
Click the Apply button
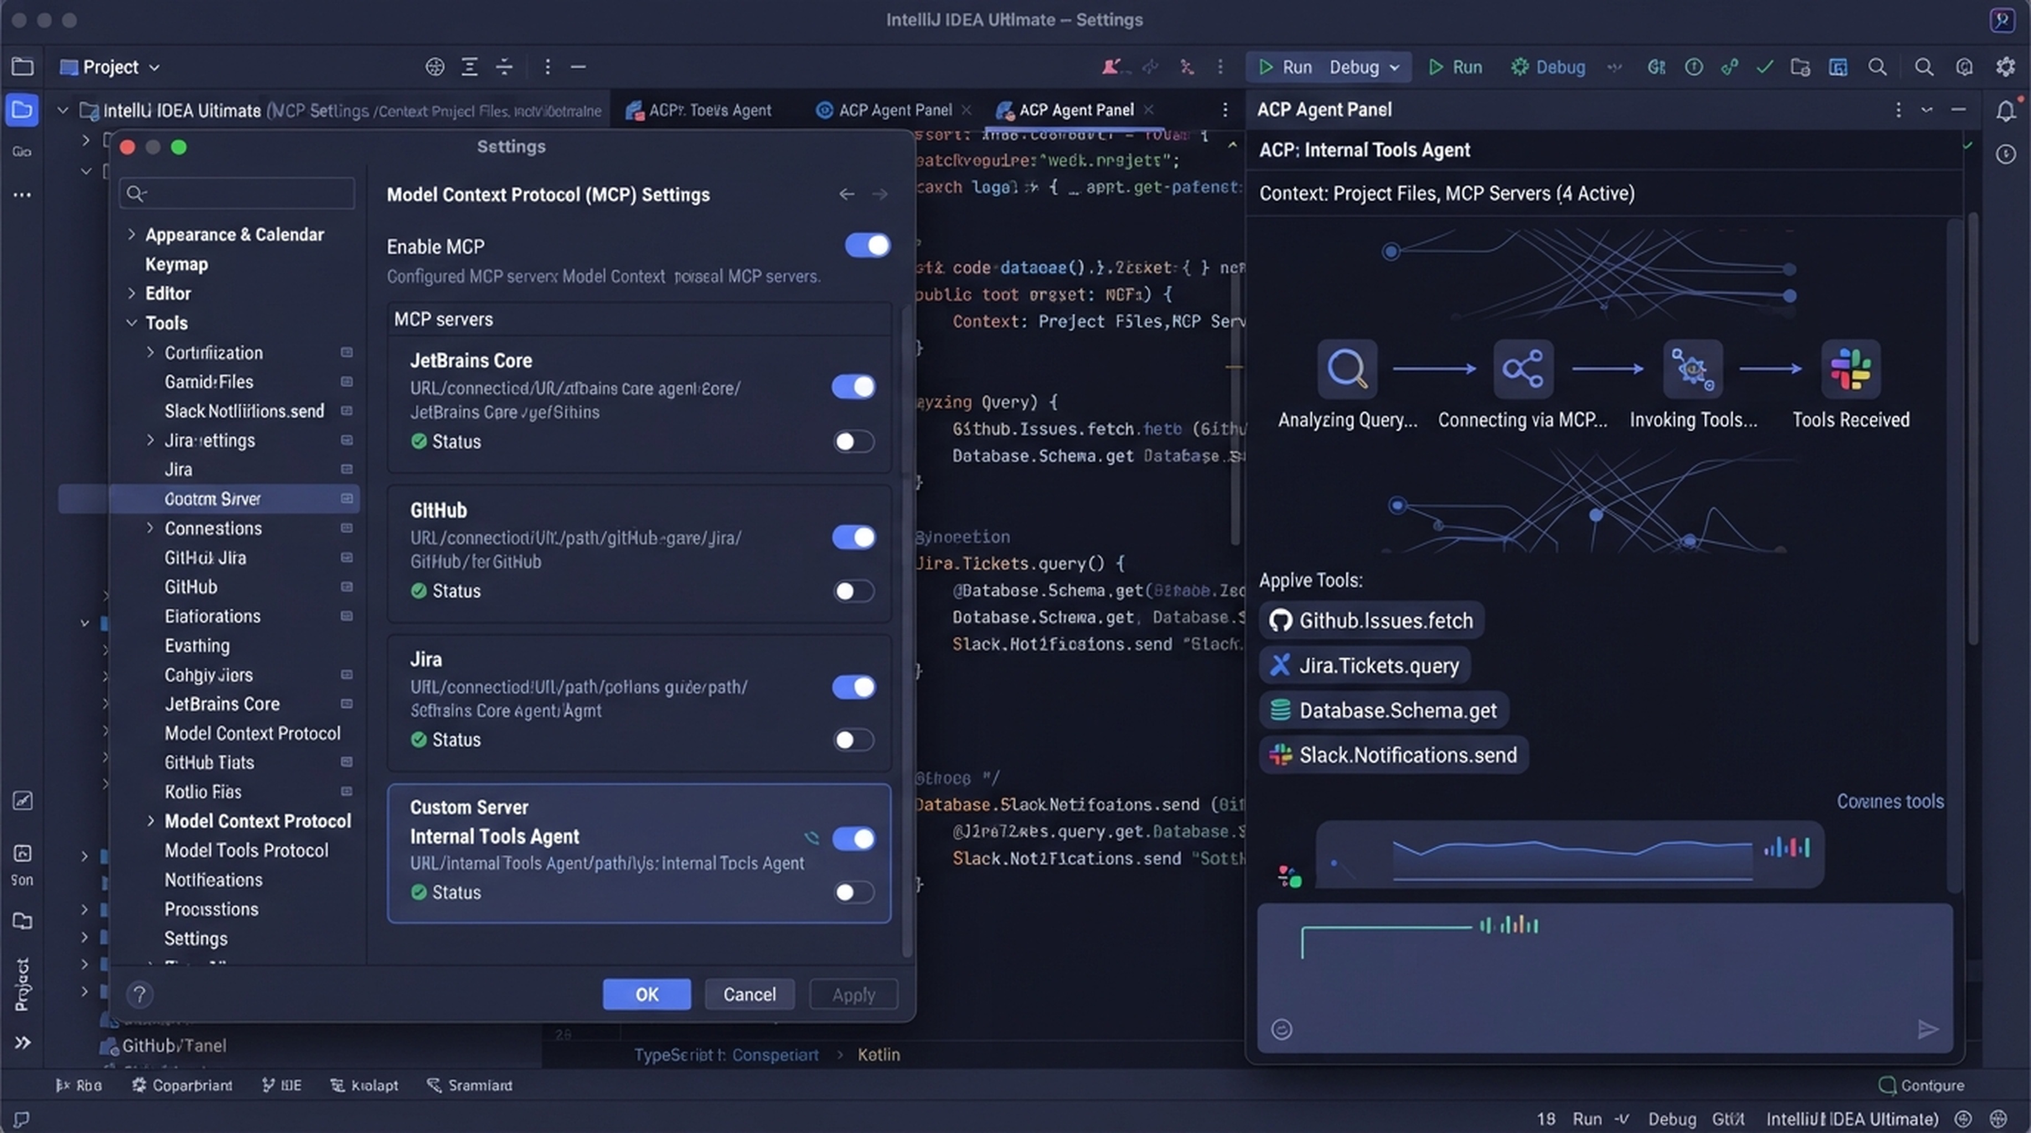(x=853, y=994)
